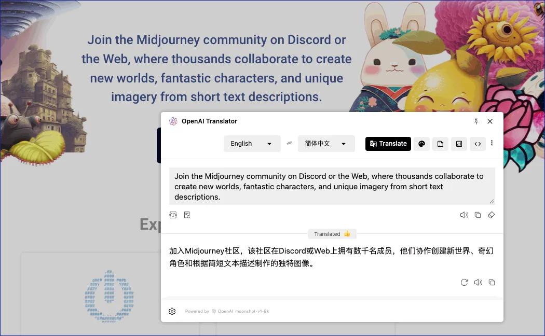Pin the OpenAI Translator window
545x336 pixels.
(x=476, y=121)
